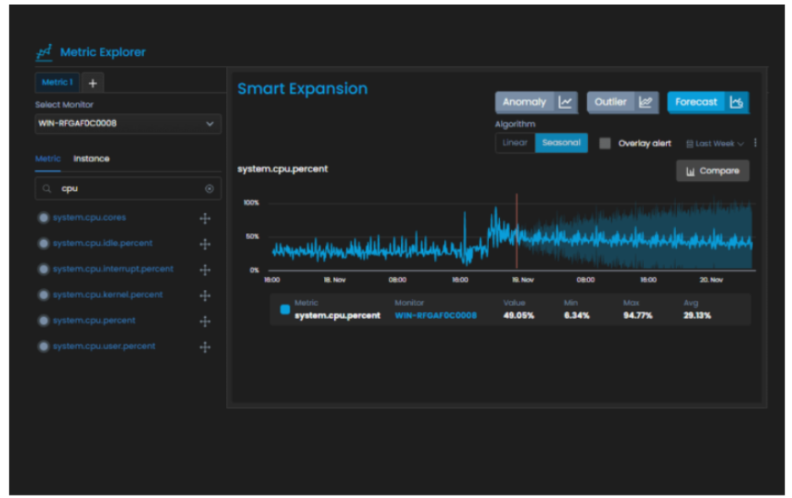The width and height of the screenshot is (792, 498).
Task: Open the Instance sub-tab
Action: pos(91,159)
